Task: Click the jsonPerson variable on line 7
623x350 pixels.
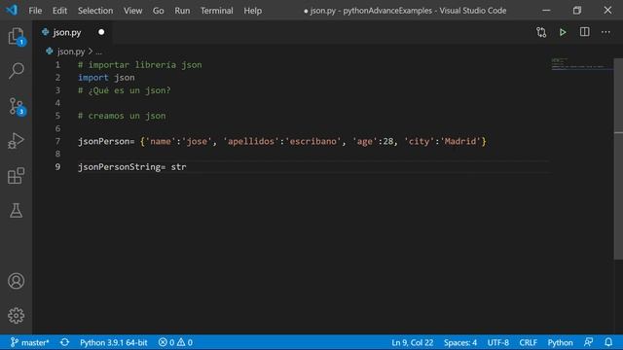Action: coord(104,141)
